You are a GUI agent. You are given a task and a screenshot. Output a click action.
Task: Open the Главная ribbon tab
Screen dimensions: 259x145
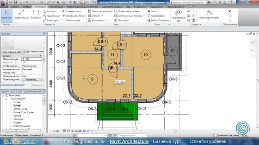(15, 7)
